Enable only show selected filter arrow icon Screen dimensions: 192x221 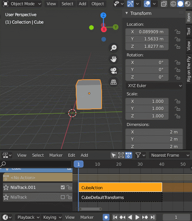tap(114, 155)
